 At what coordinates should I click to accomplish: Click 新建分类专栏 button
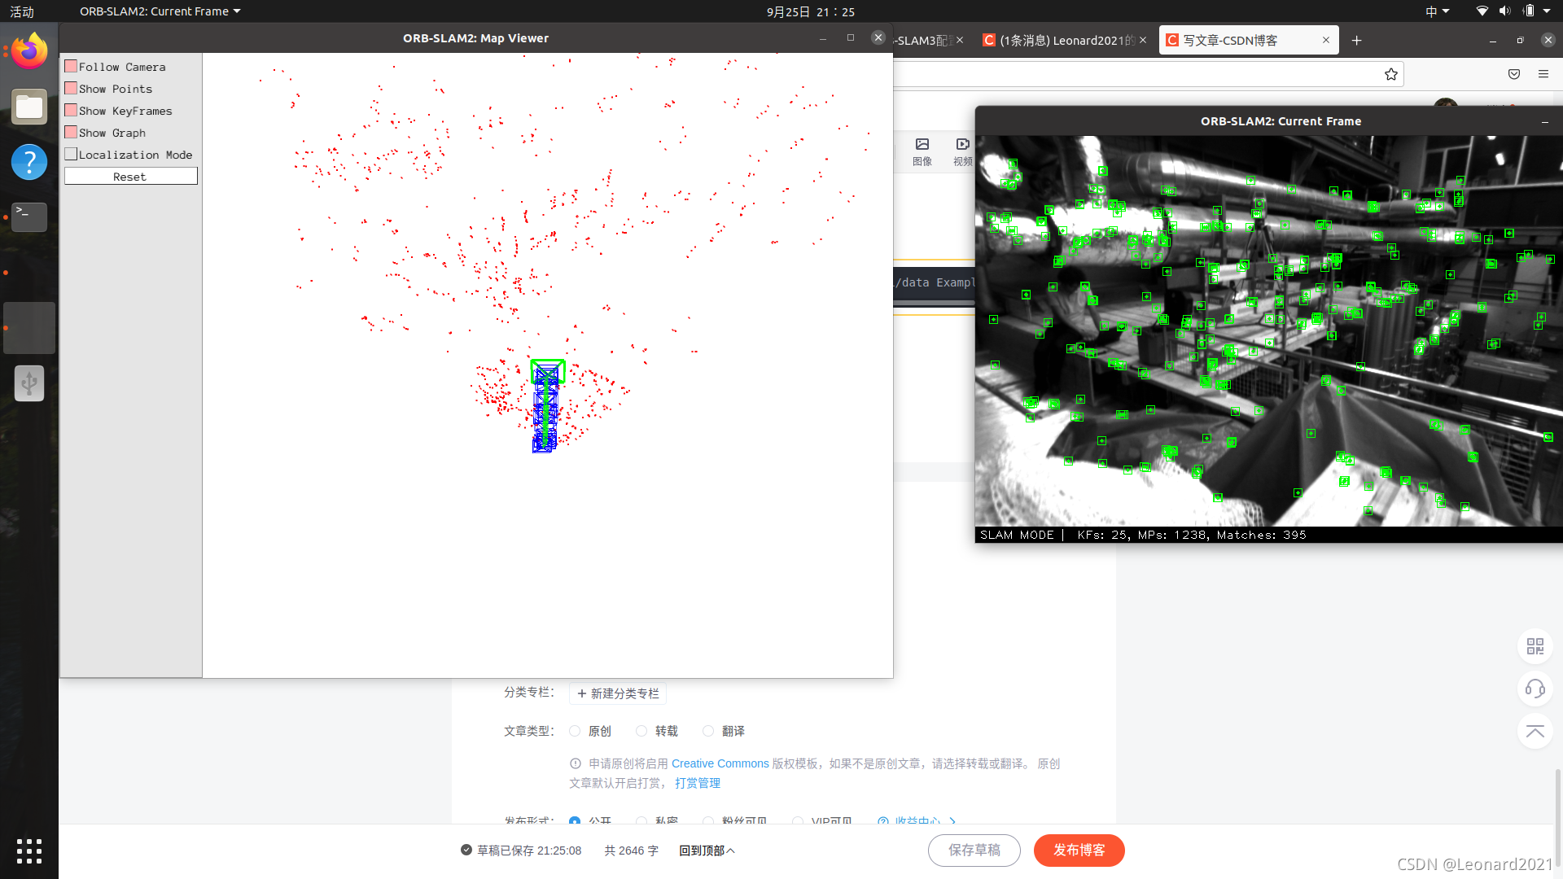pyautogui.click(x=618, y=693)
